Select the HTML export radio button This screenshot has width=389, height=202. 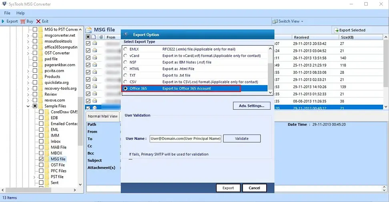[125, 69]
